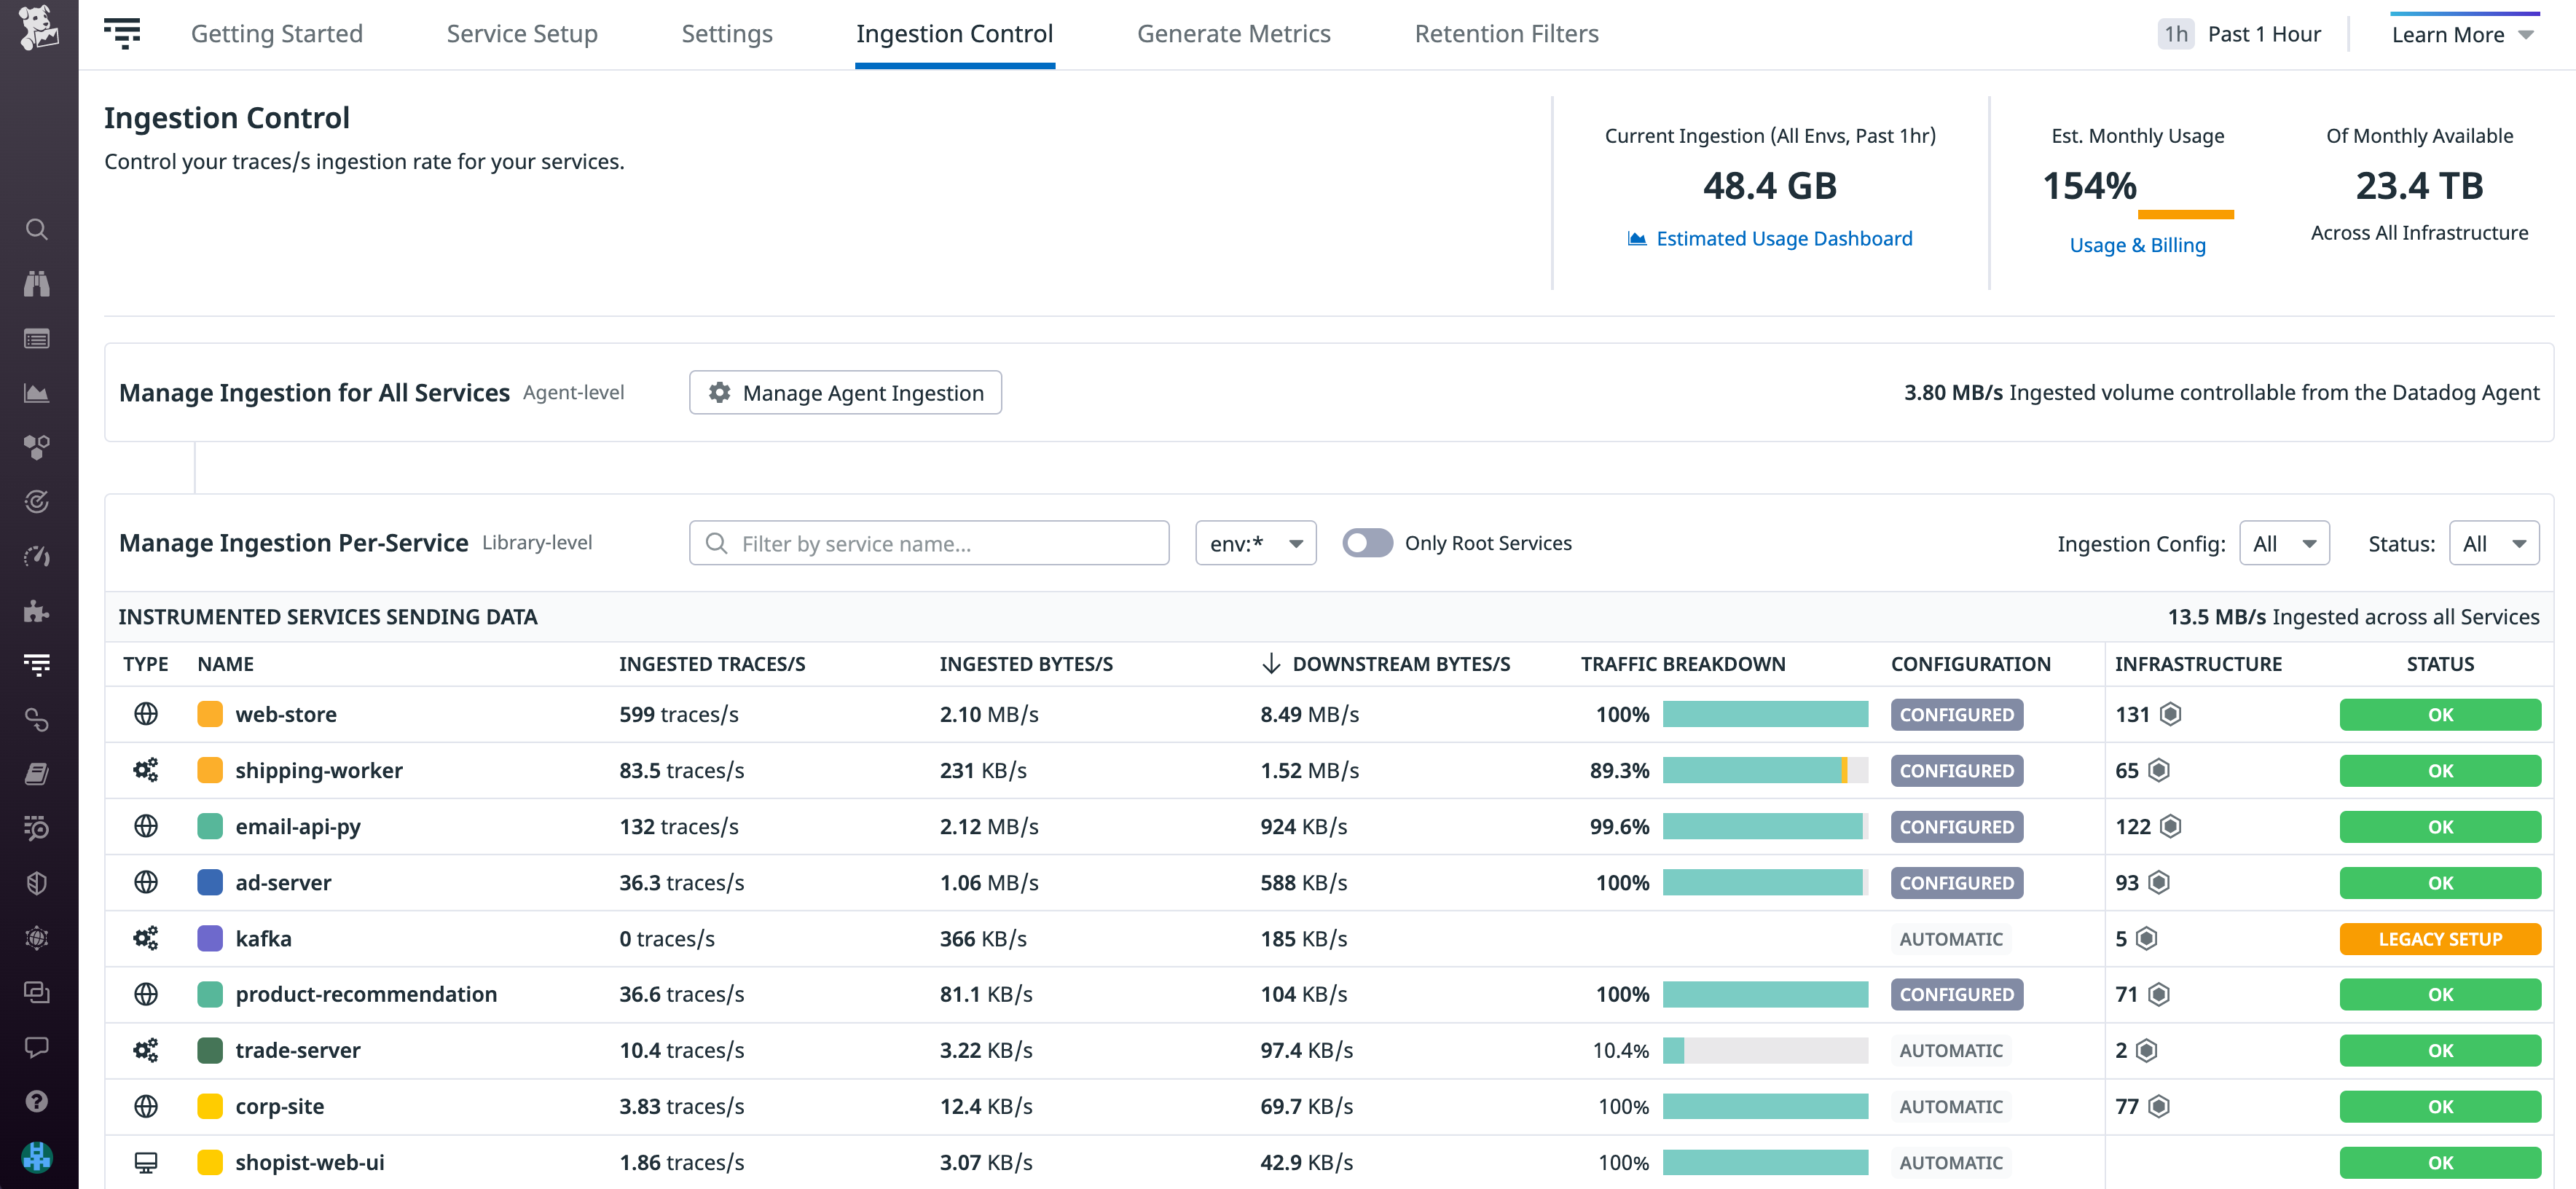Open the Status All dropdown

(2495, 543)
